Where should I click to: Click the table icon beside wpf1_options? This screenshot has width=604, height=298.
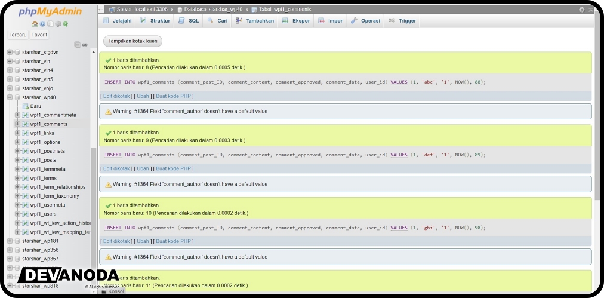click(26, 142)
